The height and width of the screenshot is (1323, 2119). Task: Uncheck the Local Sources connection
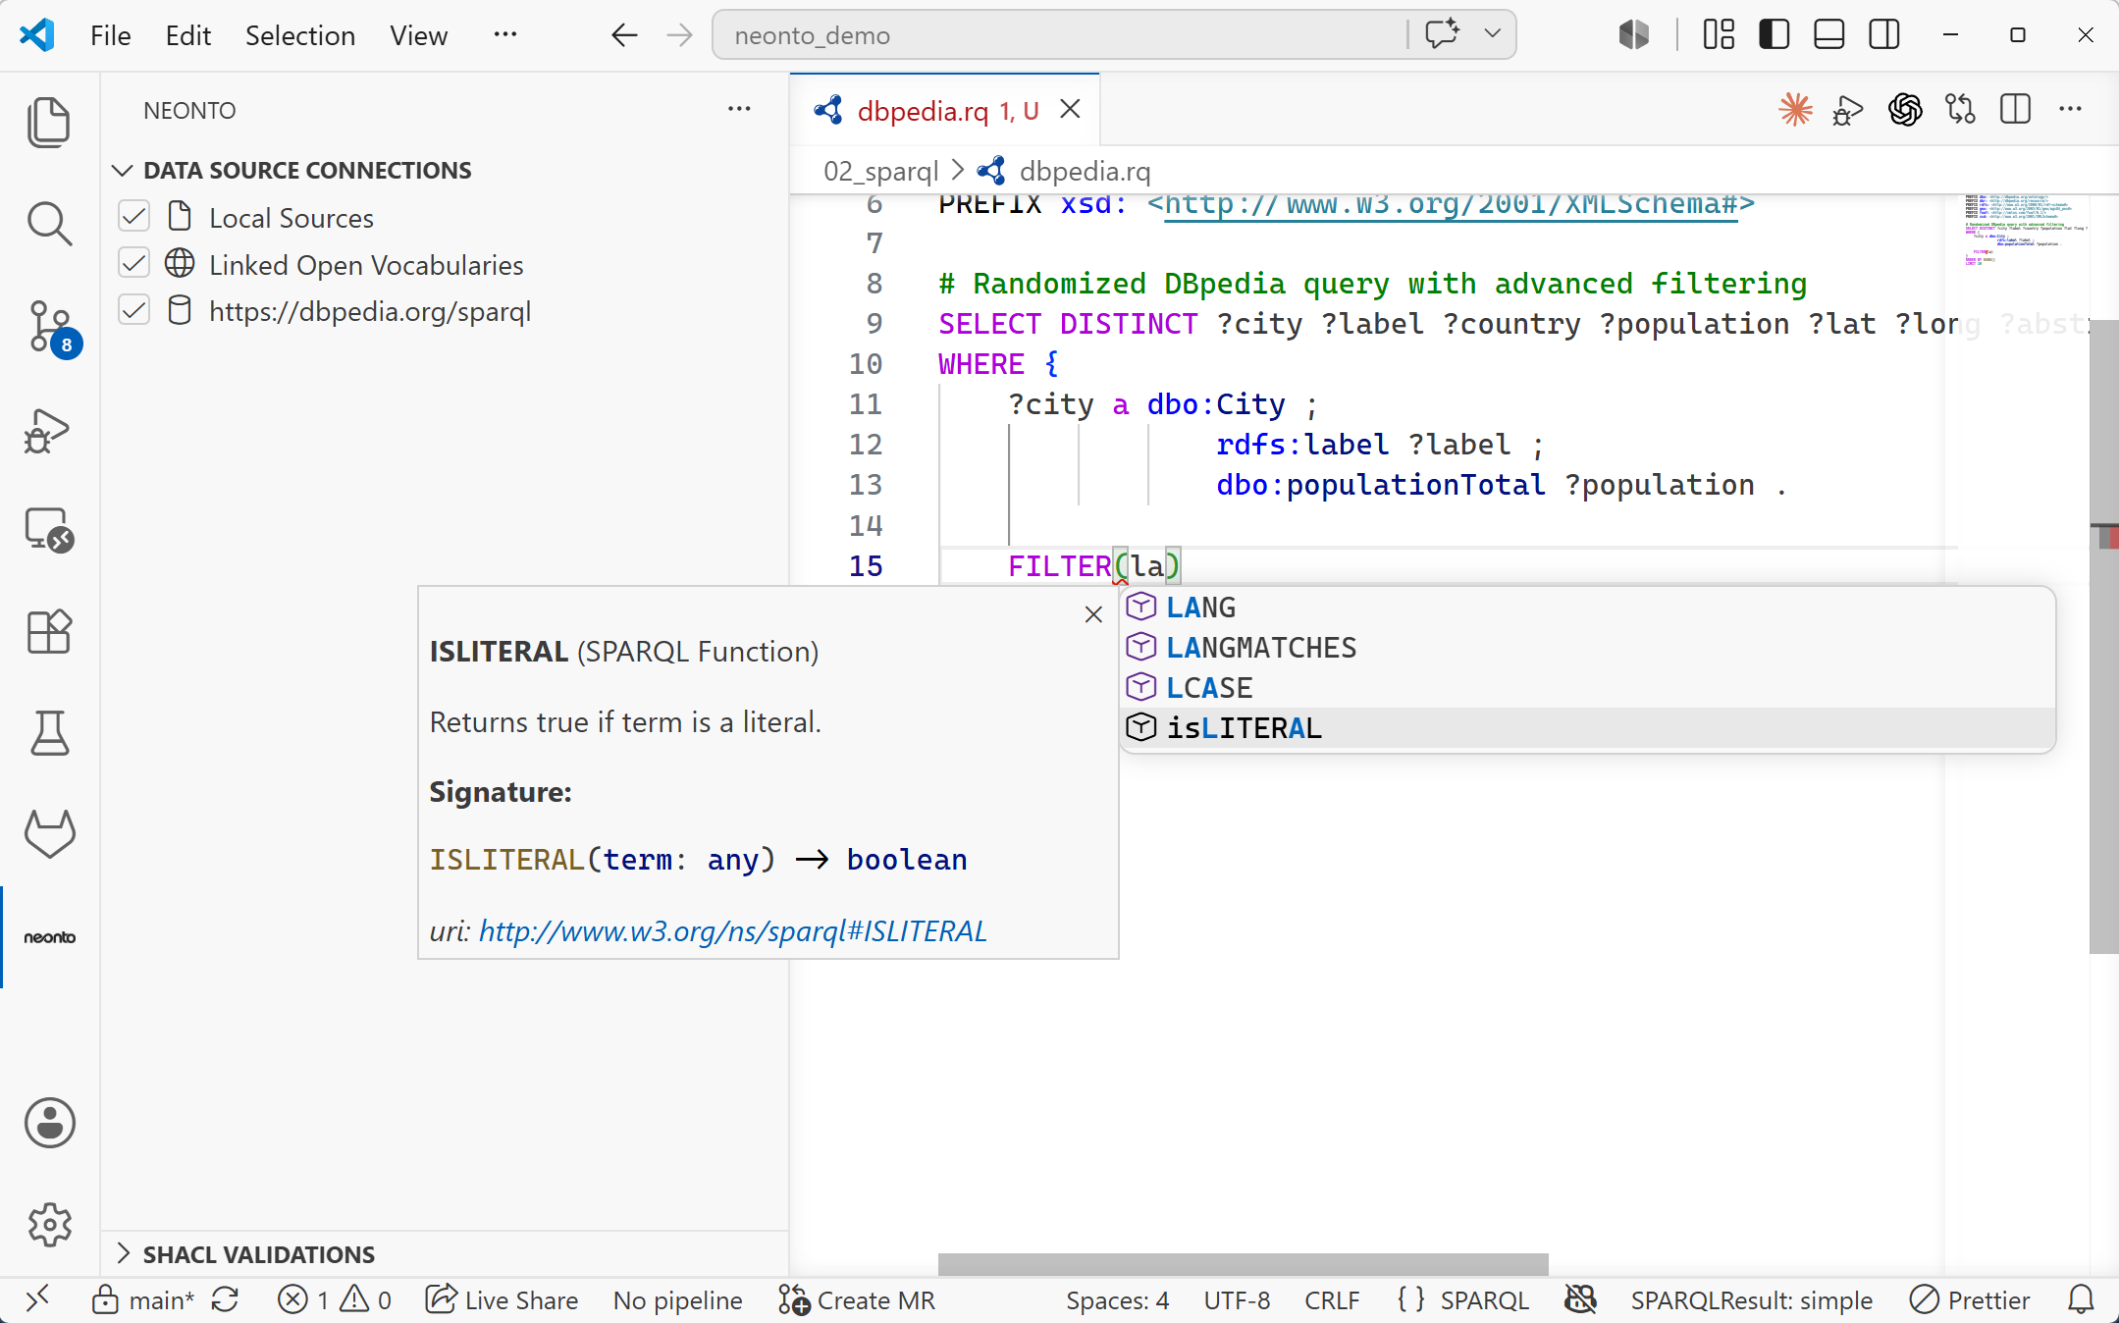[x=133, y=217]
